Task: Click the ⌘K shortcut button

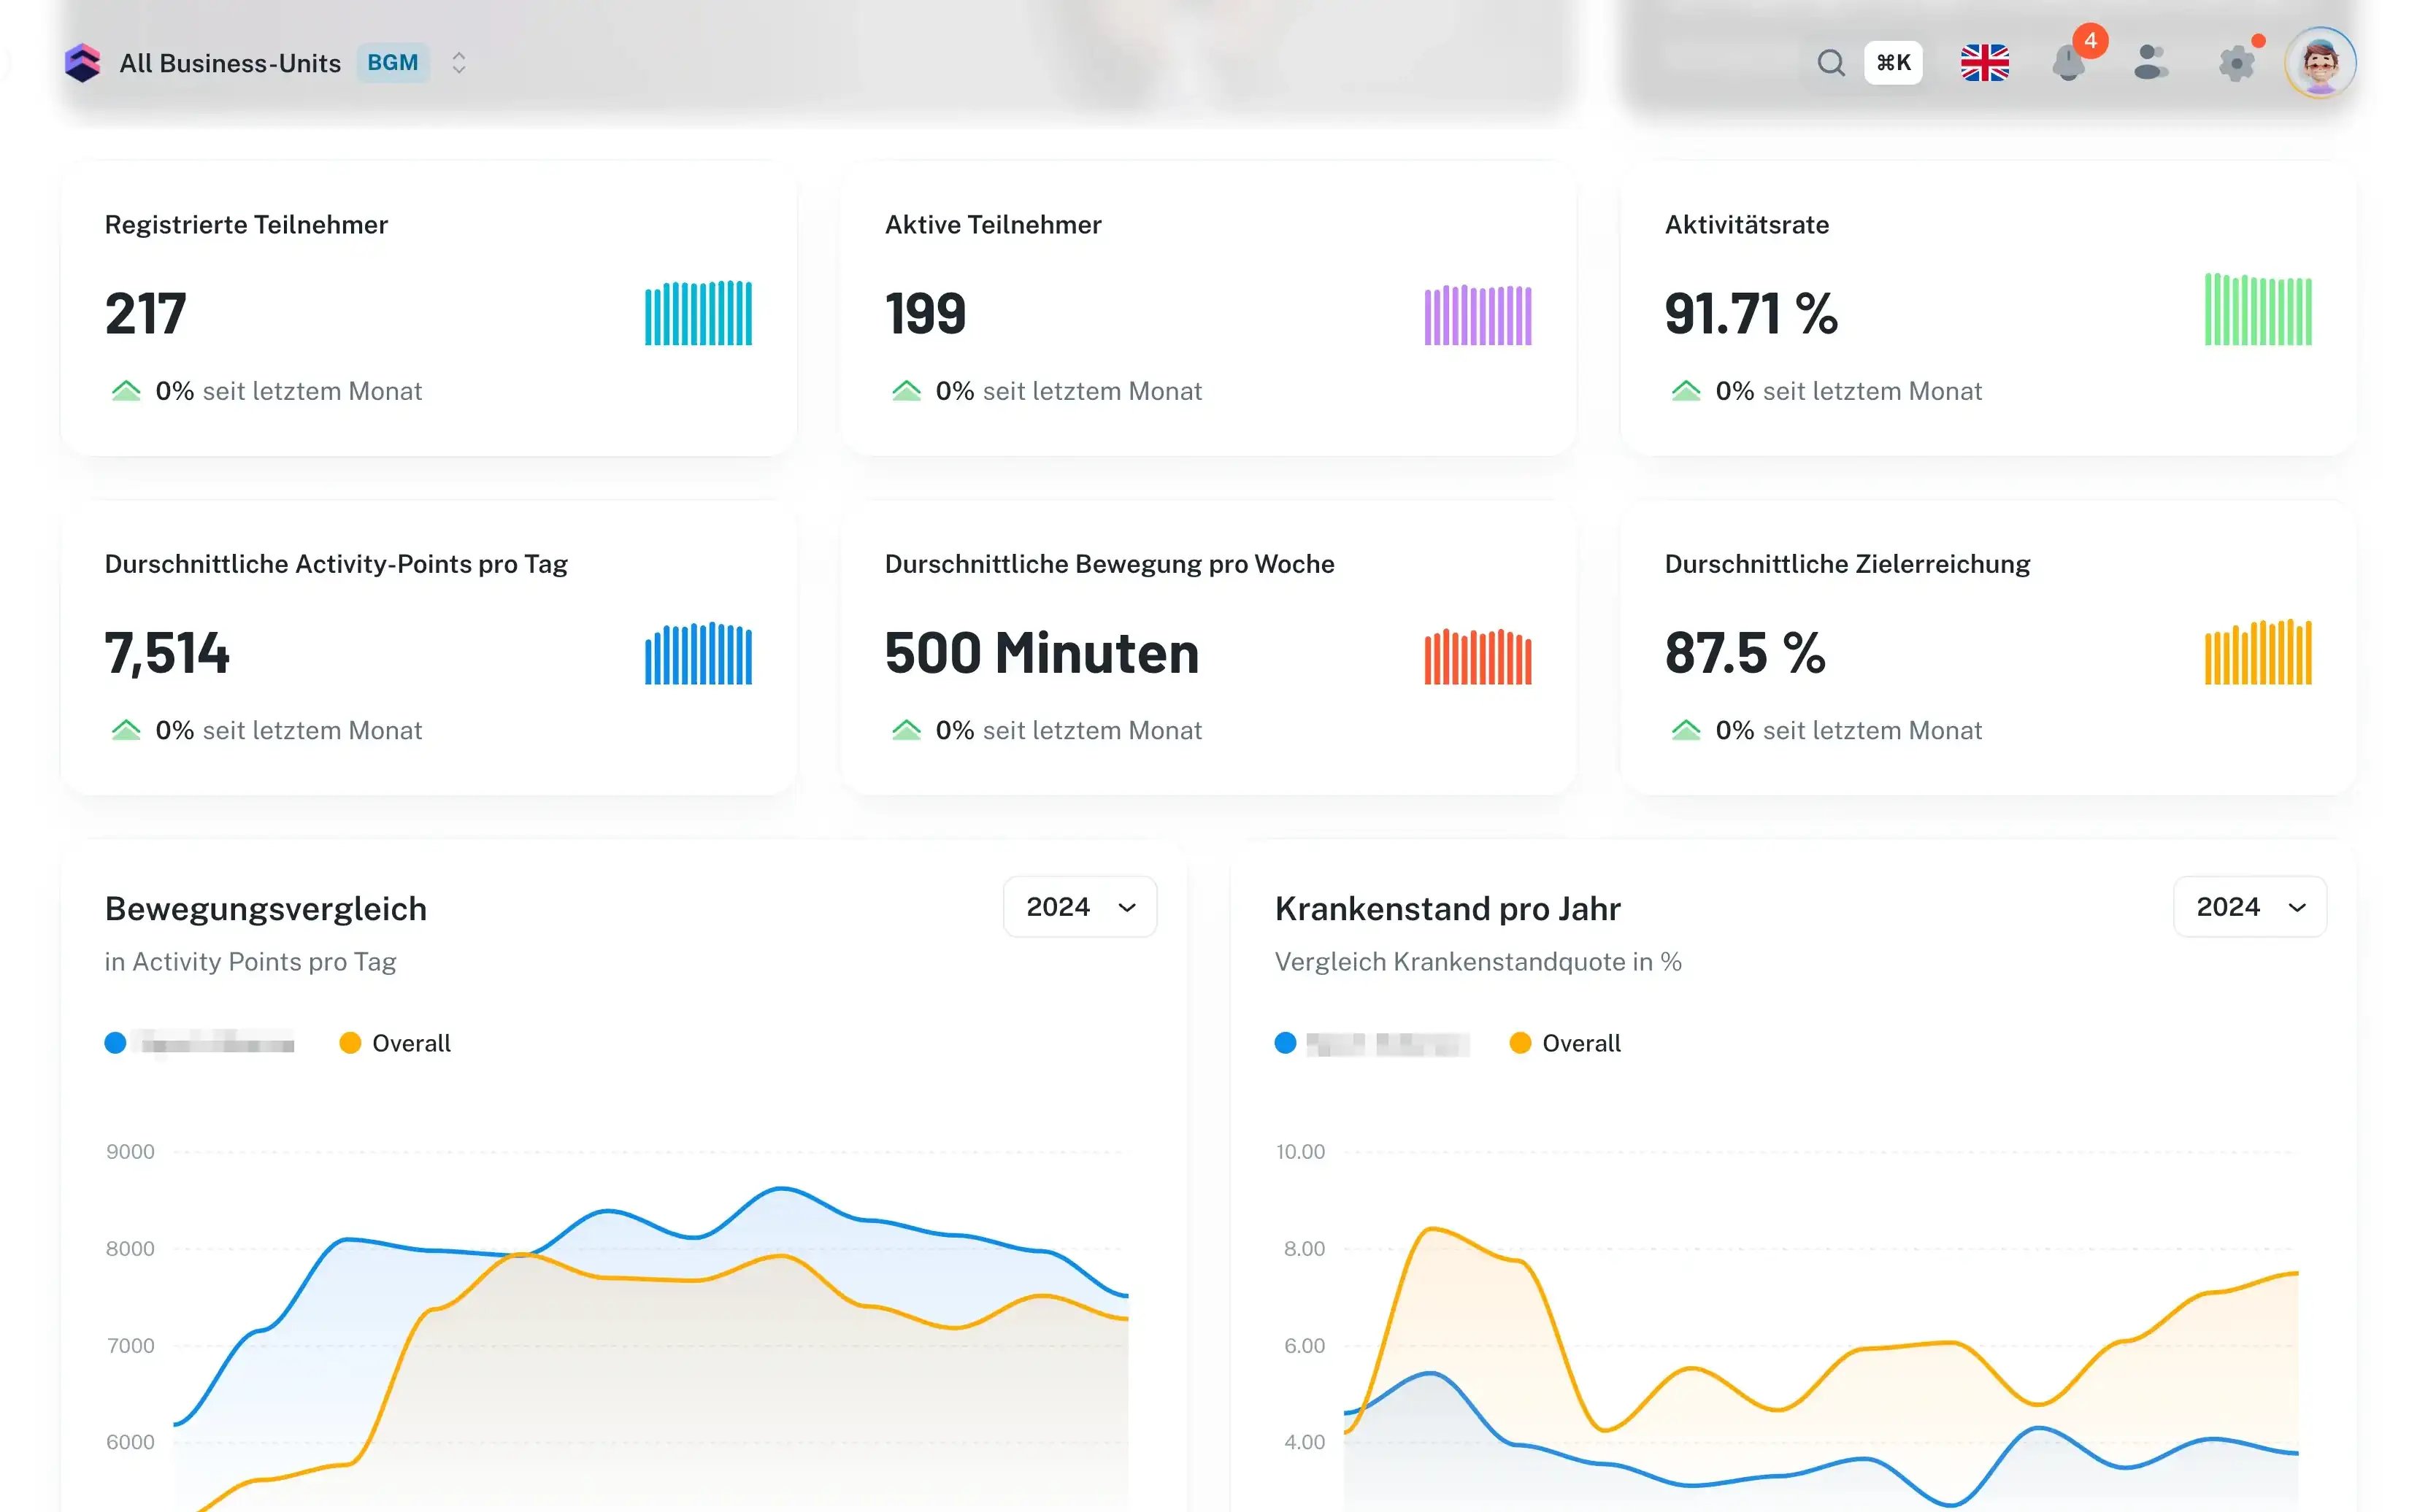Action: 1893,63
